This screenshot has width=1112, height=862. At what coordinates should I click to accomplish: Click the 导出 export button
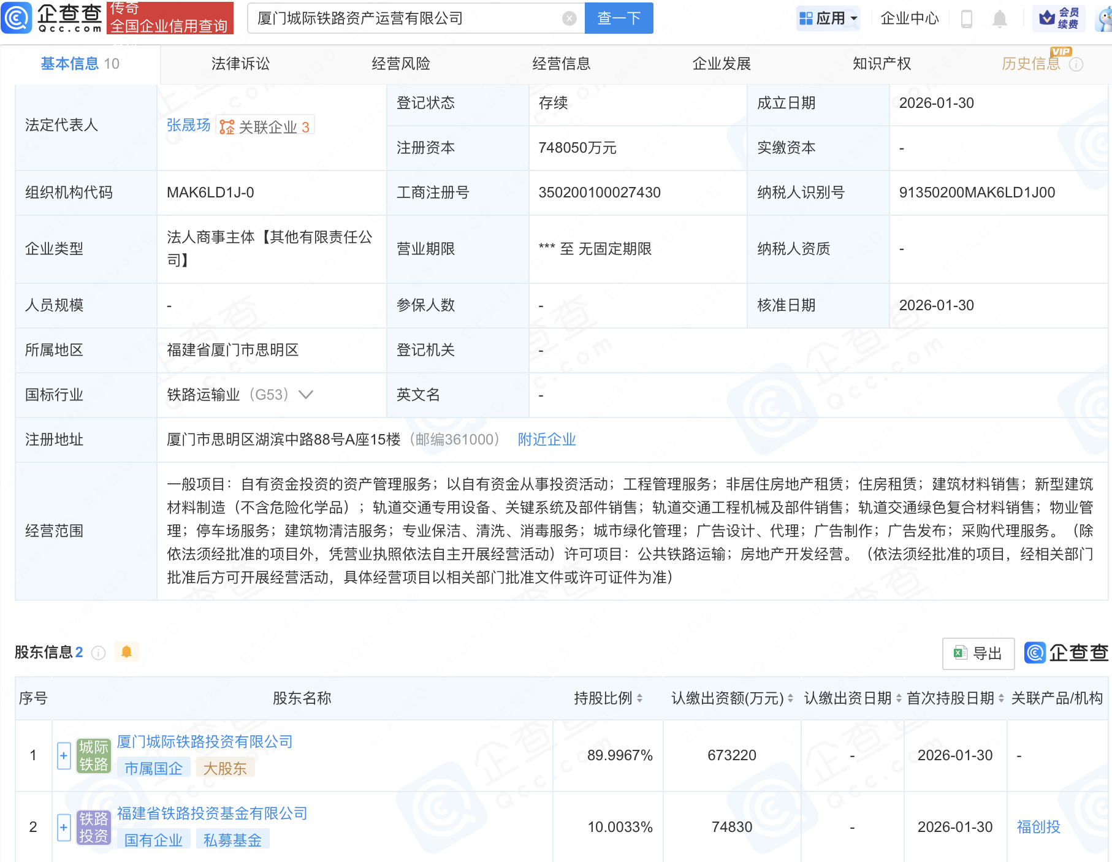pos(978,654)
